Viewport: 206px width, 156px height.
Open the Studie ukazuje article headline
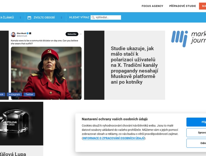coord(135,65)
